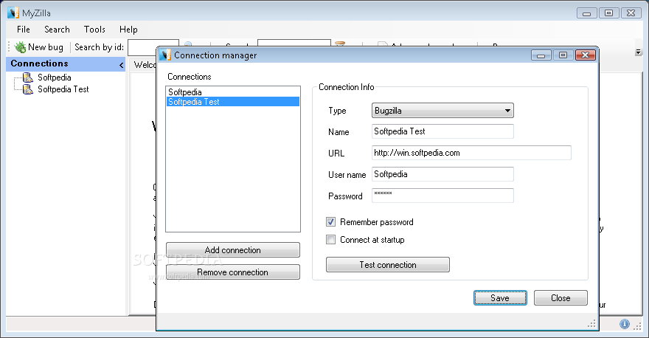Click the New bug toolbar icon

(x=21, y=46)
